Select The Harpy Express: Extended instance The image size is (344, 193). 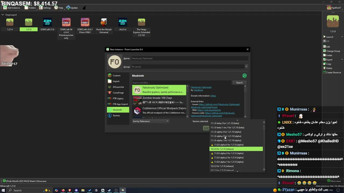pyautogui.click(x=141, y=27)
